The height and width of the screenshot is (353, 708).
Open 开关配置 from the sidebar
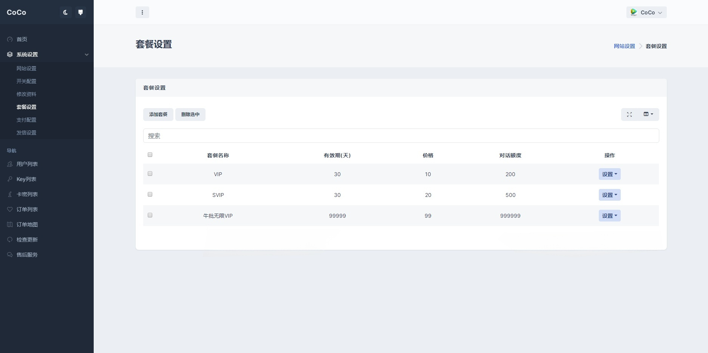point(27,81)
